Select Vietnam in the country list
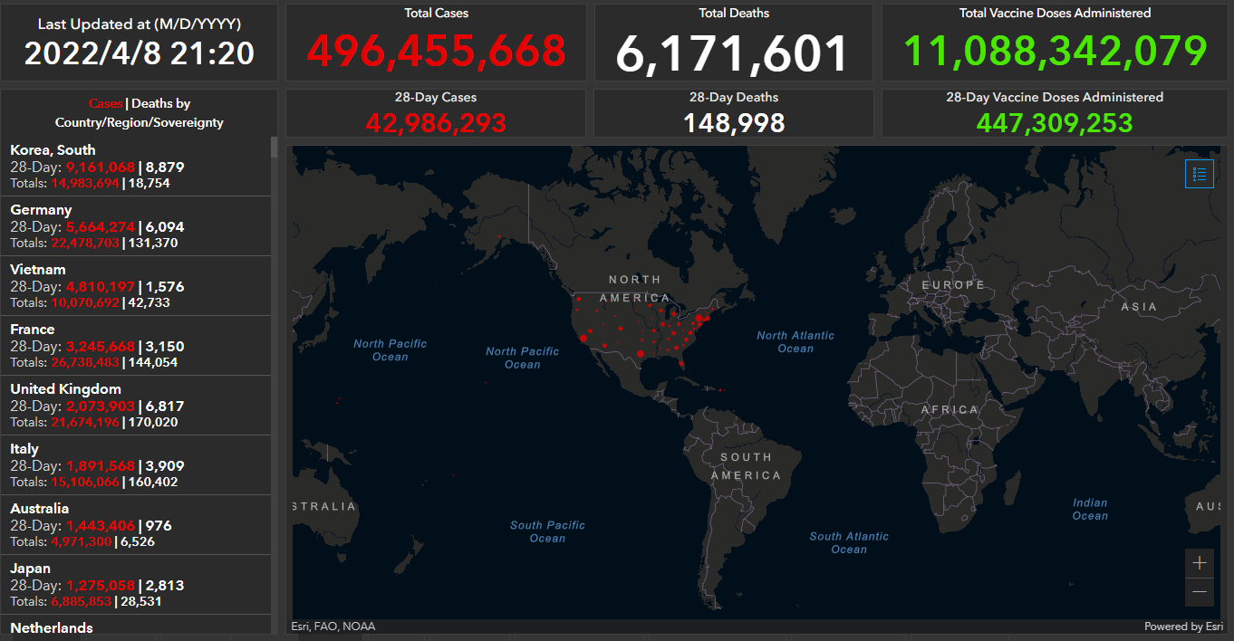 (x=136, y=286)
